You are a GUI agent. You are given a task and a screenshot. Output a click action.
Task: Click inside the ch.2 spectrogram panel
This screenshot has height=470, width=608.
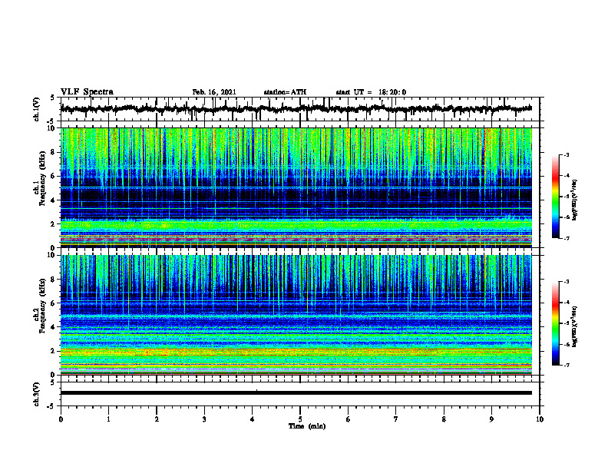coord(296,315)
